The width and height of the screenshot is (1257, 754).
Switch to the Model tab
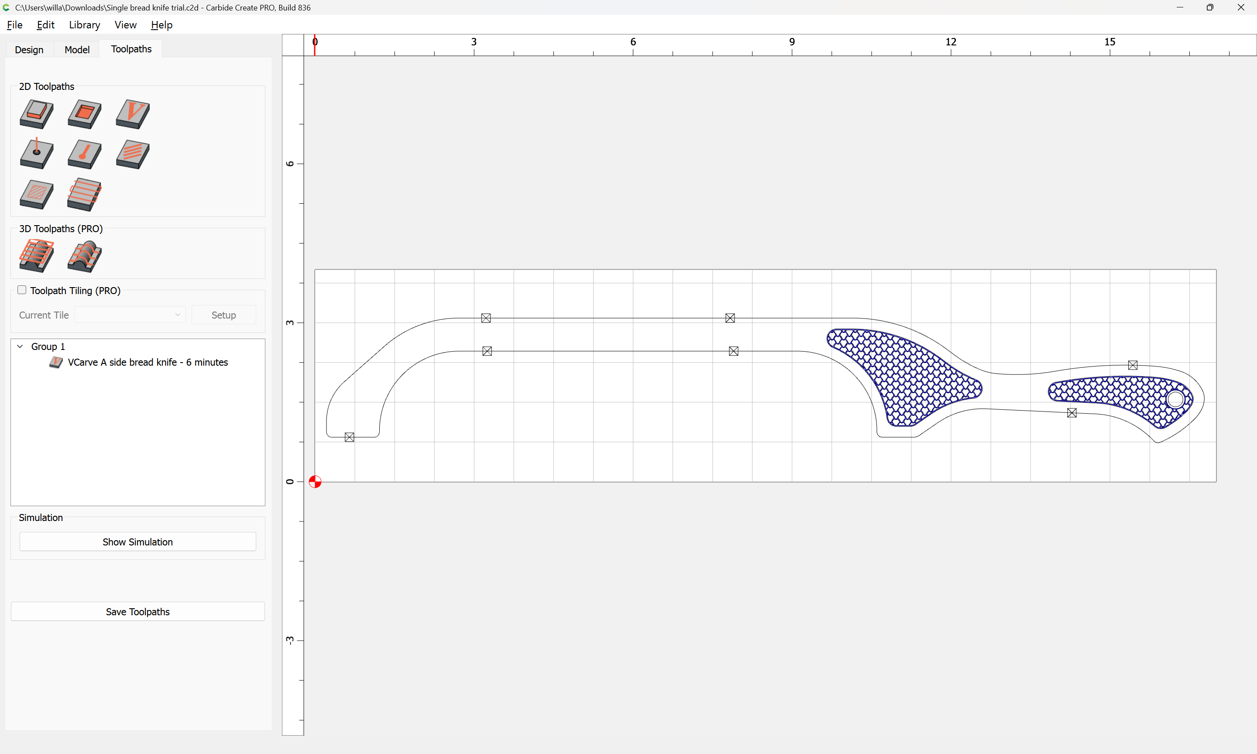[77, 49]
